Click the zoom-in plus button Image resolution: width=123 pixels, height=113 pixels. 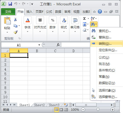113,110
